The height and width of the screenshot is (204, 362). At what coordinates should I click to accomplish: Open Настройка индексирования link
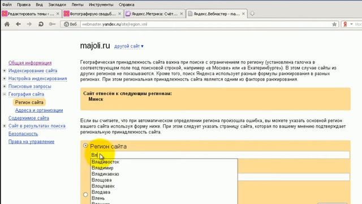[38, 78]
